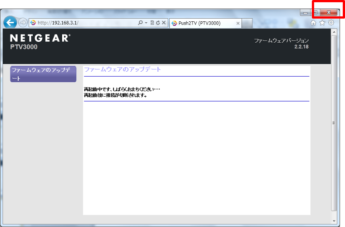Click the firmware version 2.2.18 value
The height and width of the screenshot is (227, 345).
point(301,47)
